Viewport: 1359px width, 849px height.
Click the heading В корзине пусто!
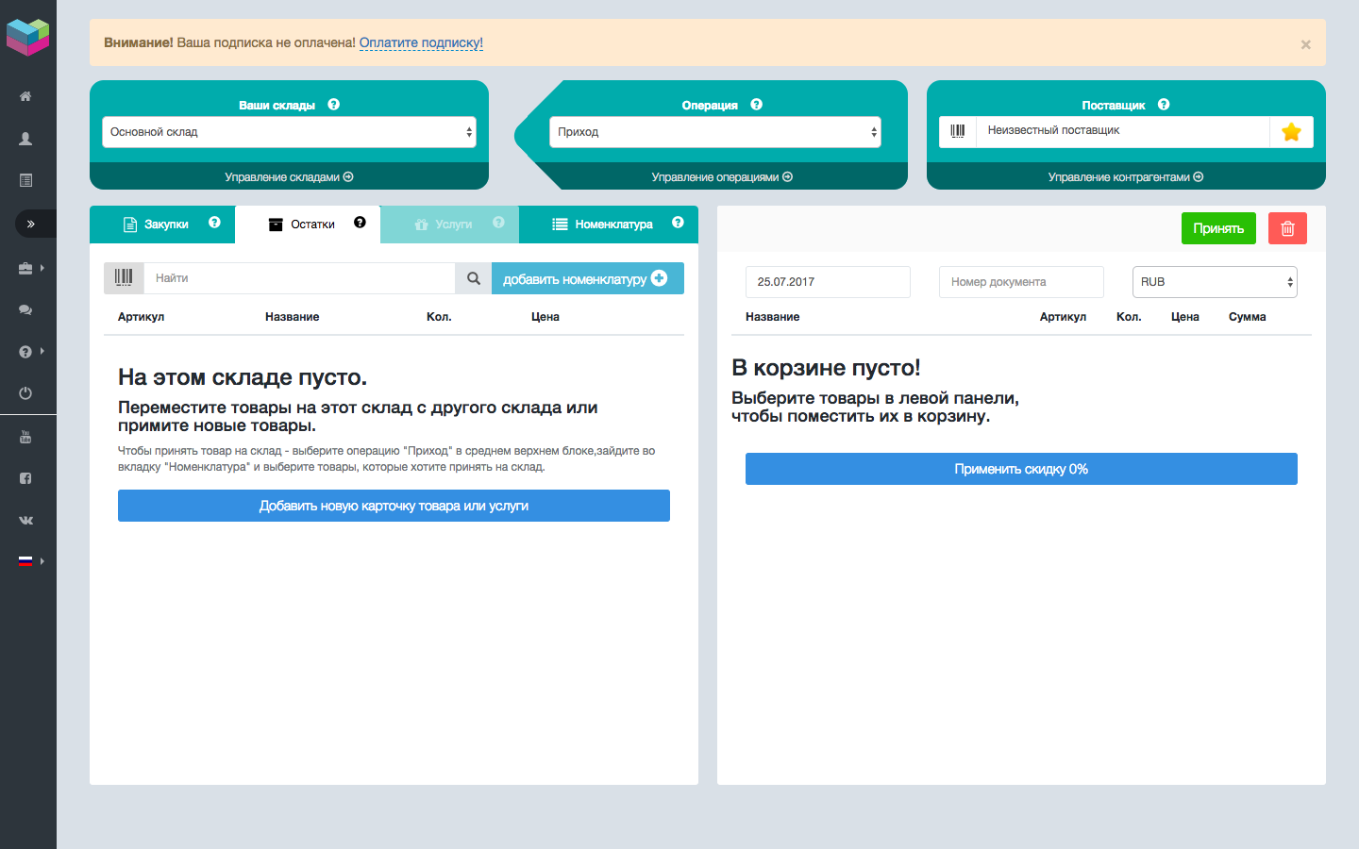coord(826,368)
